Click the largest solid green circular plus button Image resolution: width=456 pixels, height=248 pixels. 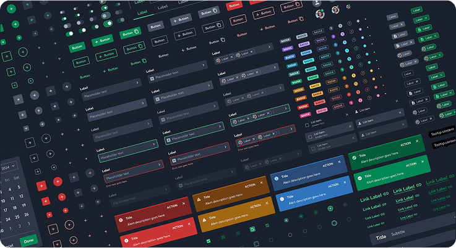pos(11,9)
